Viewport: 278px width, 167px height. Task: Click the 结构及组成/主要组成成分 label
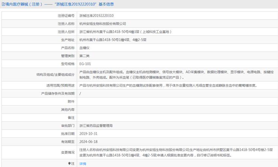click(56, 75)
